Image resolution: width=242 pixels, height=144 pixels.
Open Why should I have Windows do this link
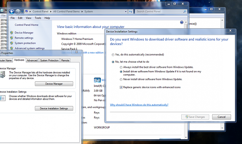coord(139,105)
